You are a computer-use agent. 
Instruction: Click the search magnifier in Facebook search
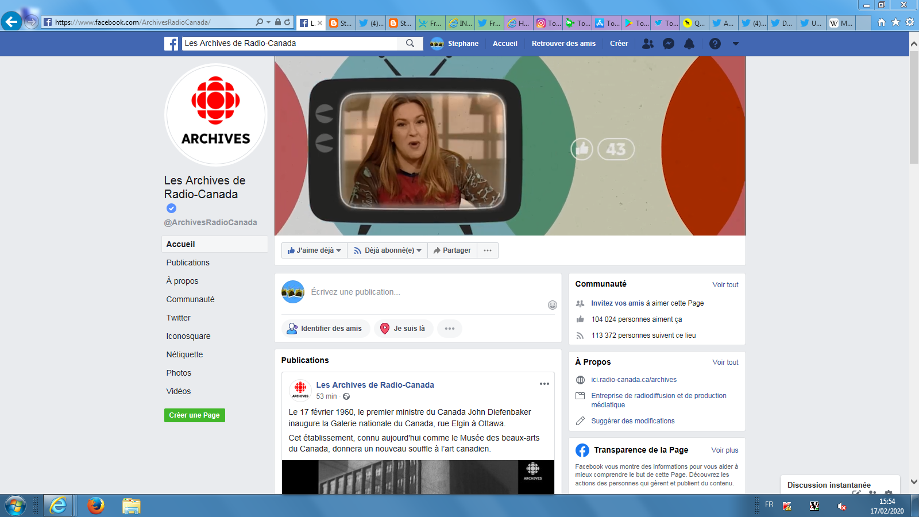point(410,43)
